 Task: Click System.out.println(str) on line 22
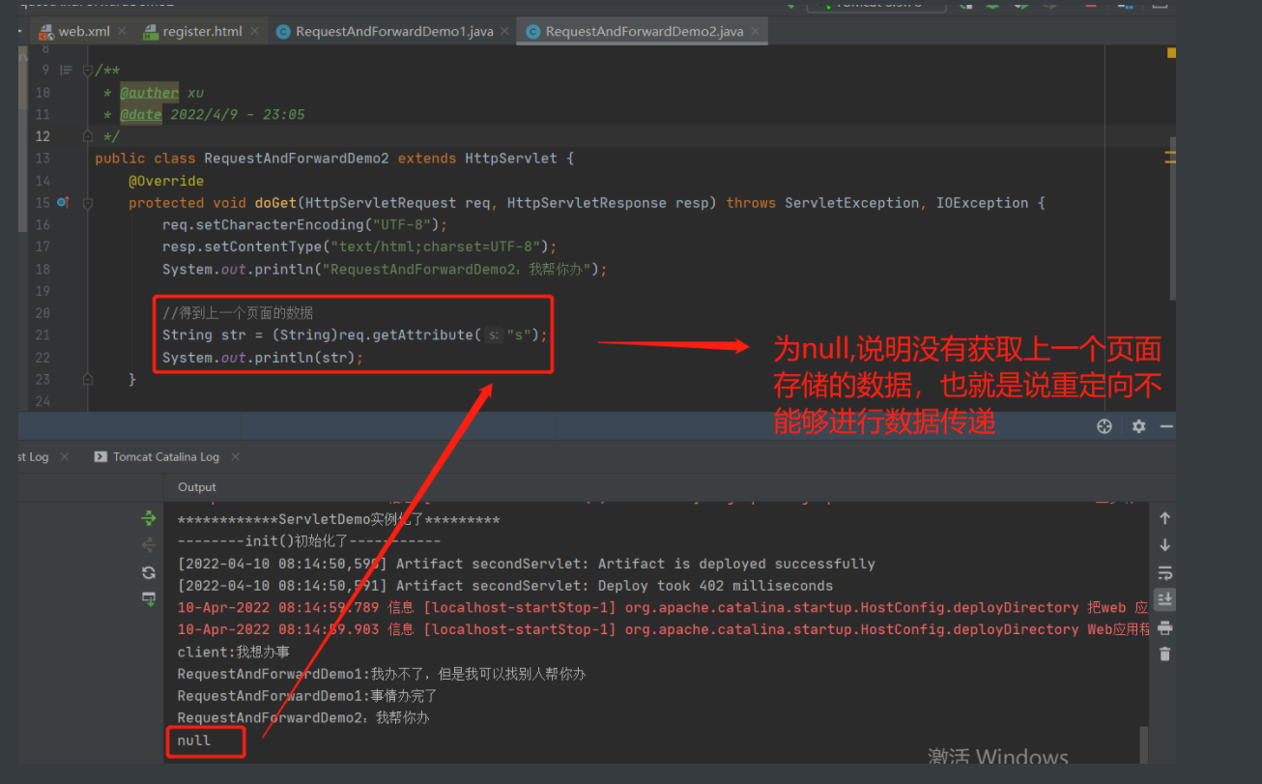click(x=263, y=358)
